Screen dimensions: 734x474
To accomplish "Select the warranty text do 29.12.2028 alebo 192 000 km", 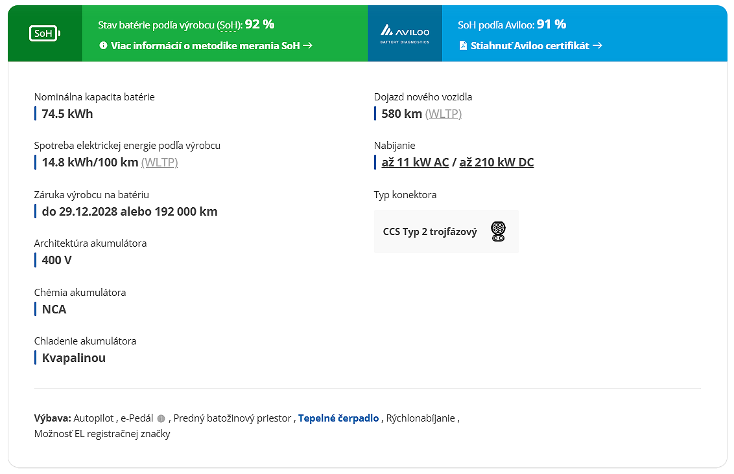I will point(130,211).
